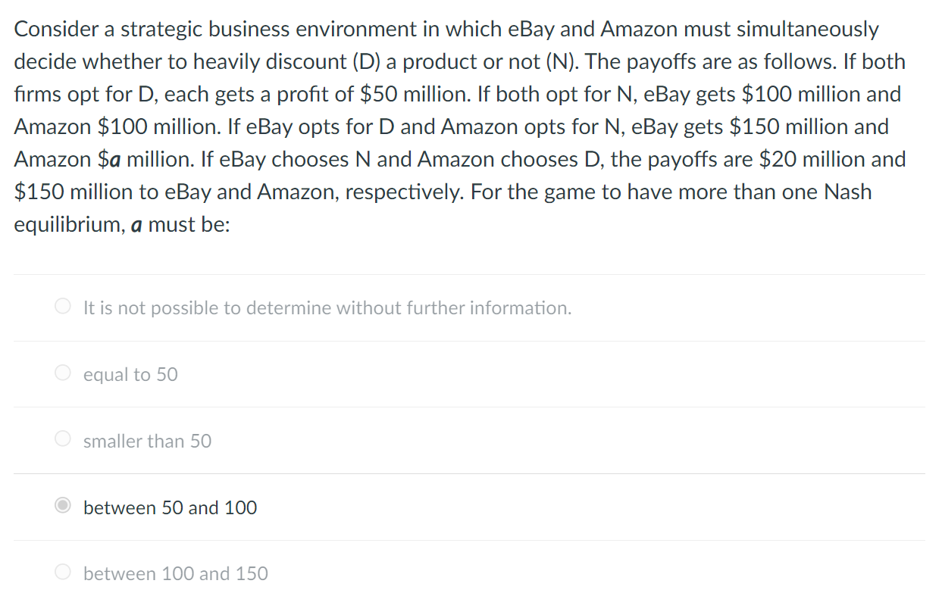942x593 pixels.
Task: Select the radio button for 'equal to 50'
Action: (x=64, y=372)
